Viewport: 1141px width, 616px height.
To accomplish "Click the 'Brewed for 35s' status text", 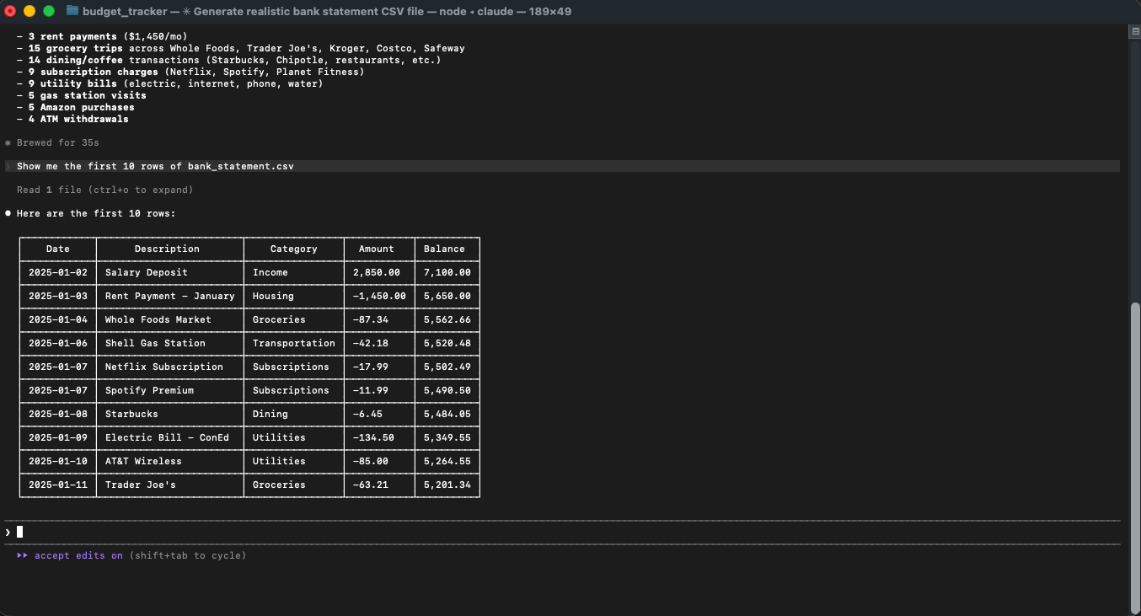I will pos(52,142).
